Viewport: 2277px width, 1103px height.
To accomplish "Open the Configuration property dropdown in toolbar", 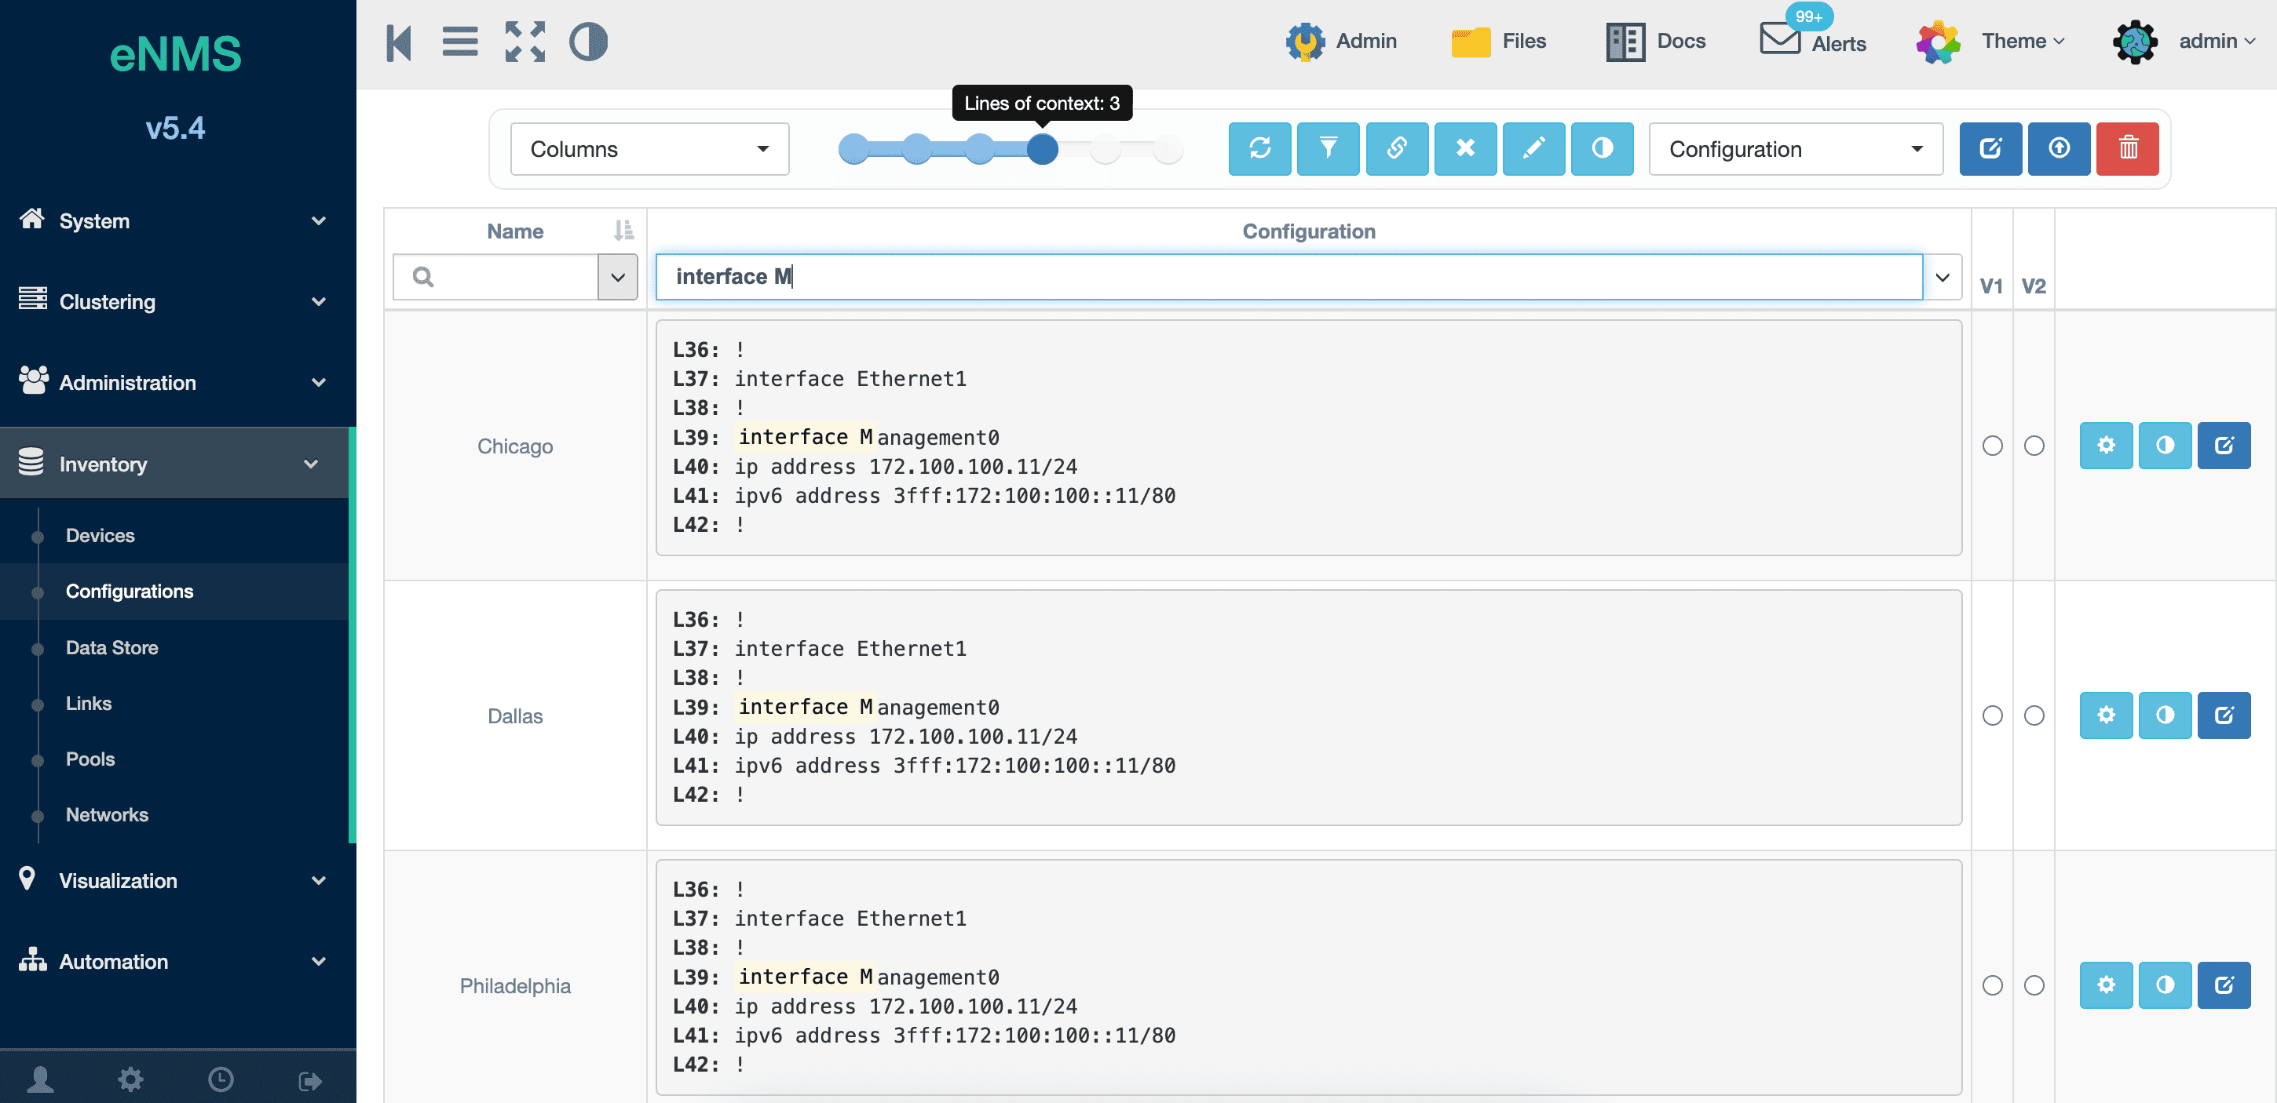I will click(1795, 148).
